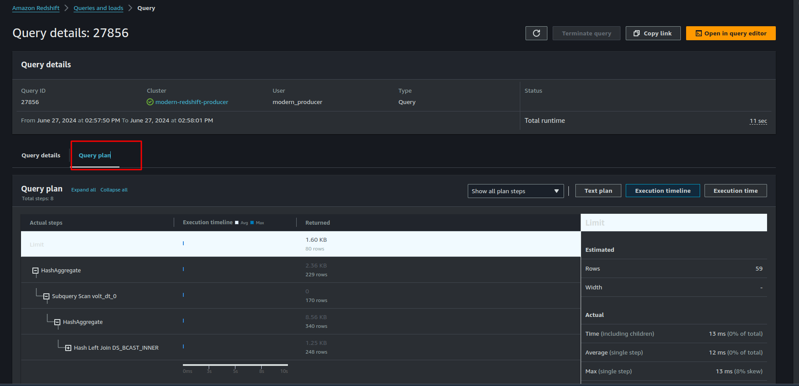Click the Copy link button
Viewport: 799px width, 386px height.
coord(653,33)
